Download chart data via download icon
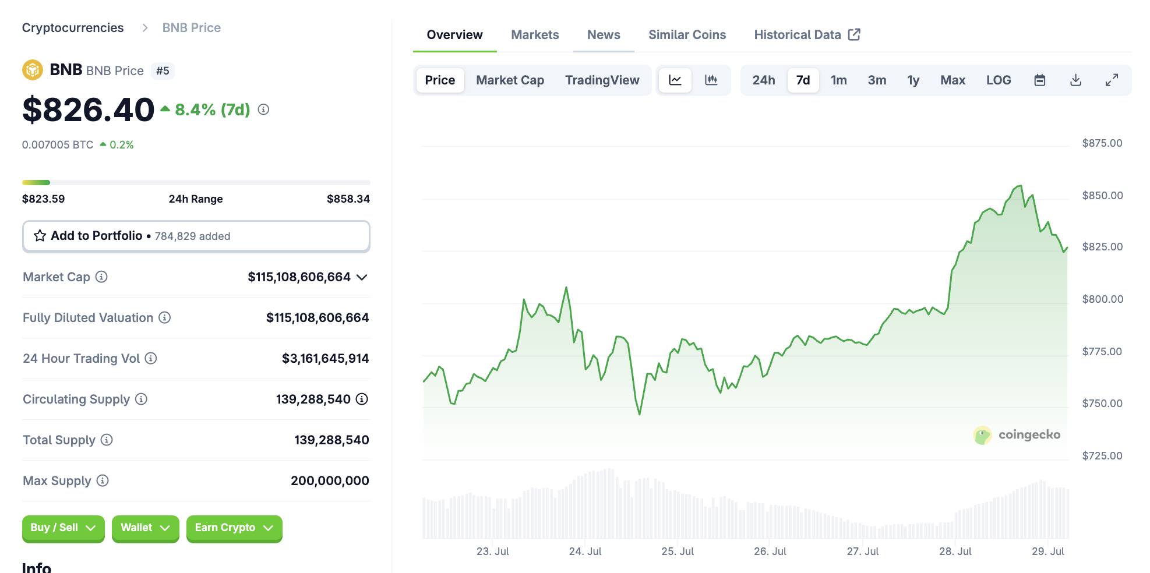Viewport: 1150px width, 573px height. click(x=1076, y=80)
